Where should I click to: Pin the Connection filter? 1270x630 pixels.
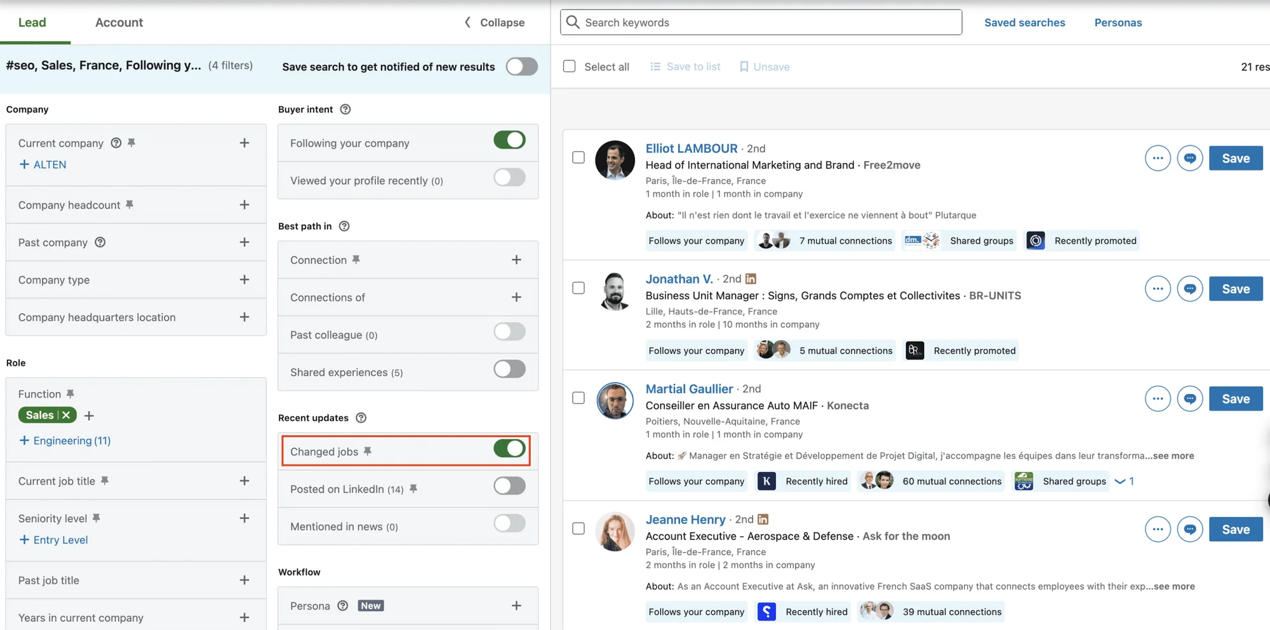pos(356,259)
